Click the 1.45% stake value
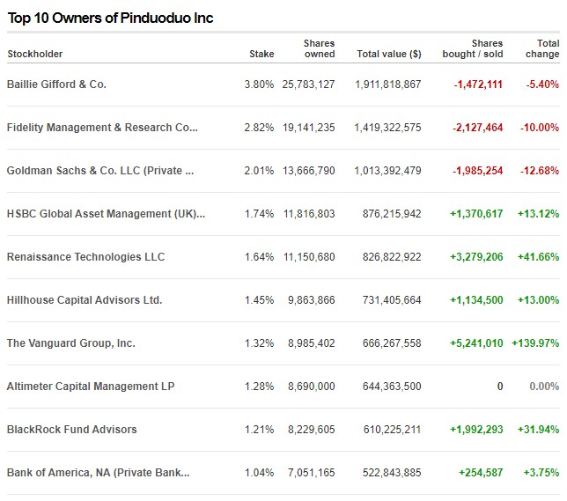Screen dimensions: 567x501 point(259,300)
